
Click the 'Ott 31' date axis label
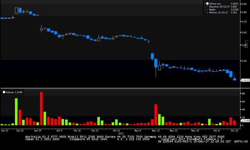coord(116,131)
